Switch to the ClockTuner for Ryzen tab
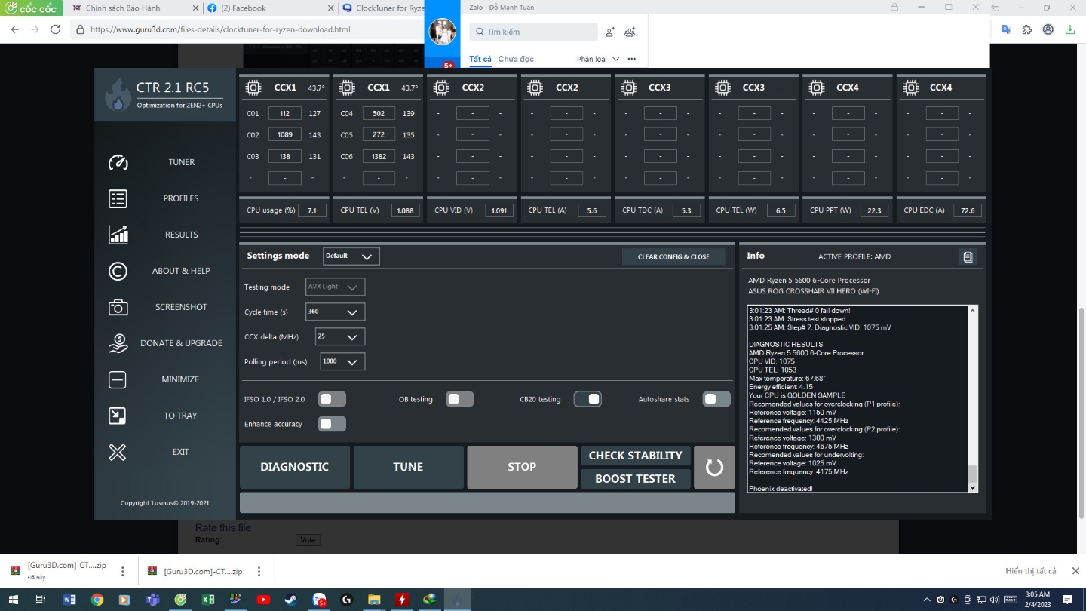The image size is (1086, 611). pyautogui.click(x=382, y=8)
